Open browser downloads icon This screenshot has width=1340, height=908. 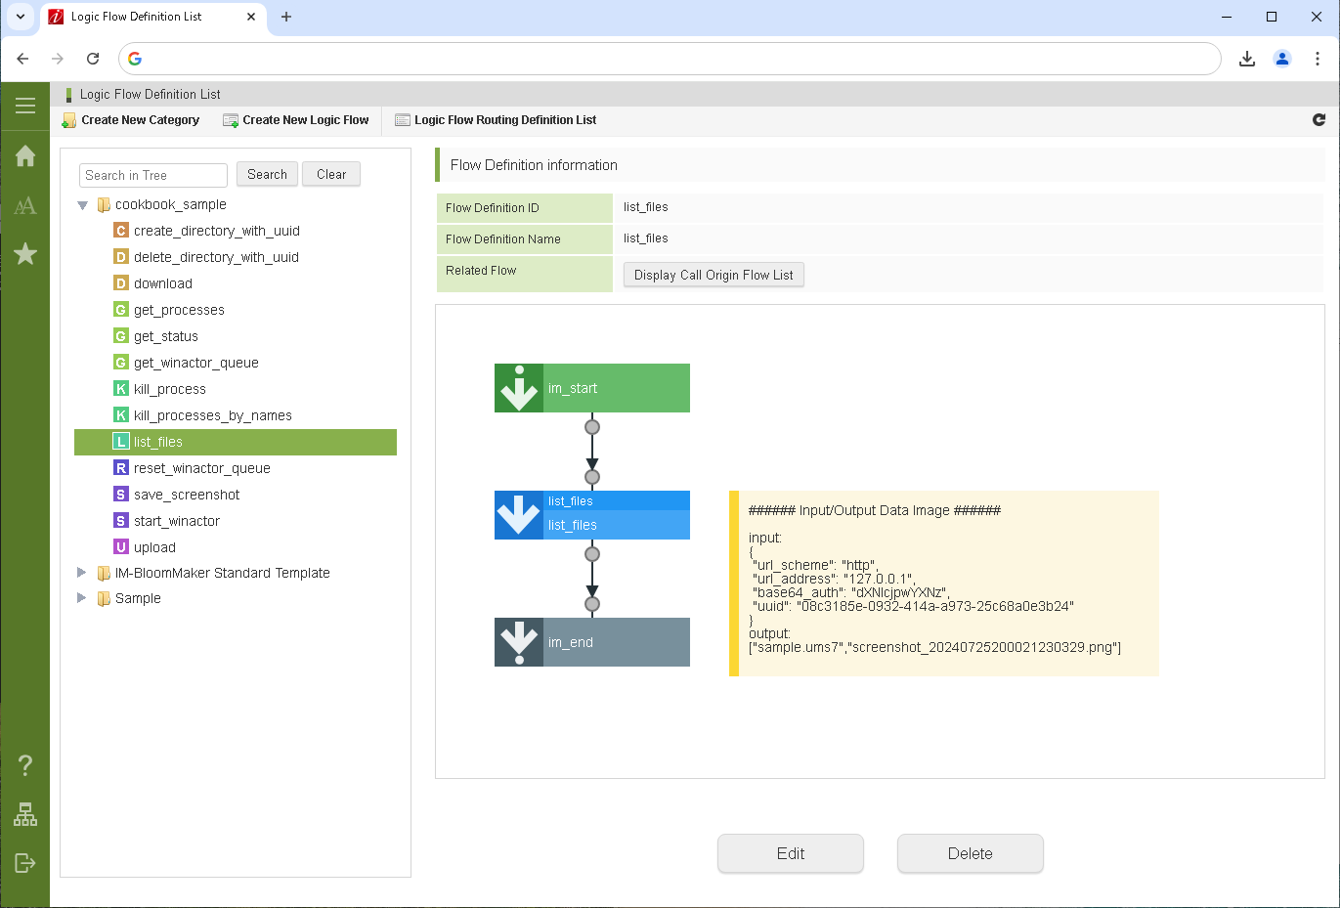[1247, 59]
